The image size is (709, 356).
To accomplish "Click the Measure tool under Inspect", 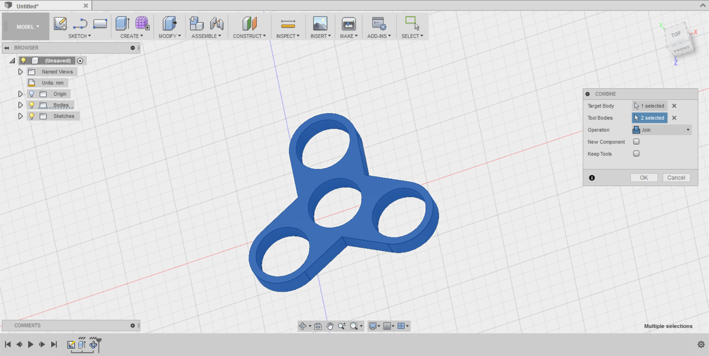I will pos(288,24).
